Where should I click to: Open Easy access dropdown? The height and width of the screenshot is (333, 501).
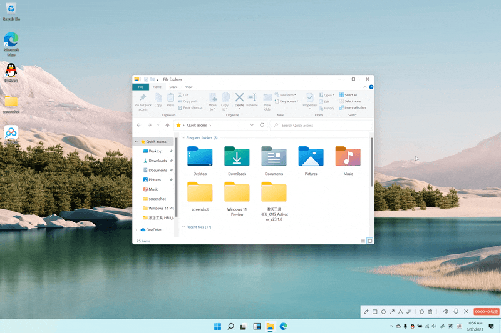point(287,101)
